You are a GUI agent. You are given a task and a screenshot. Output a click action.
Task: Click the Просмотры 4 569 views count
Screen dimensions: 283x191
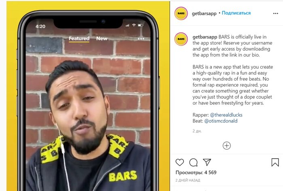pyautogui.click(x=196, y=172)
